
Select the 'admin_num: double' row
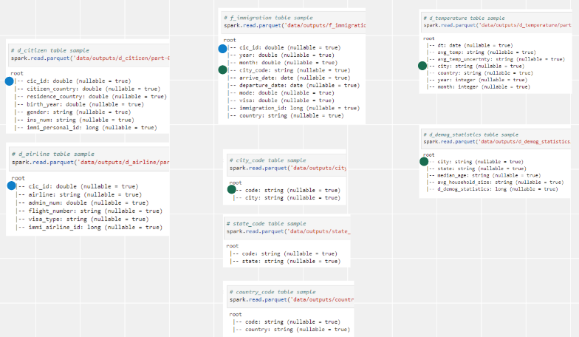click(83, 202)
